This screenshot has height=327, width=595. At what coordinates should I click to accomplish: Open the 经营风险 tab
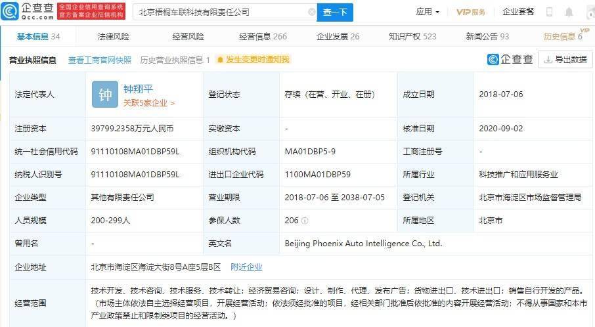188,36
